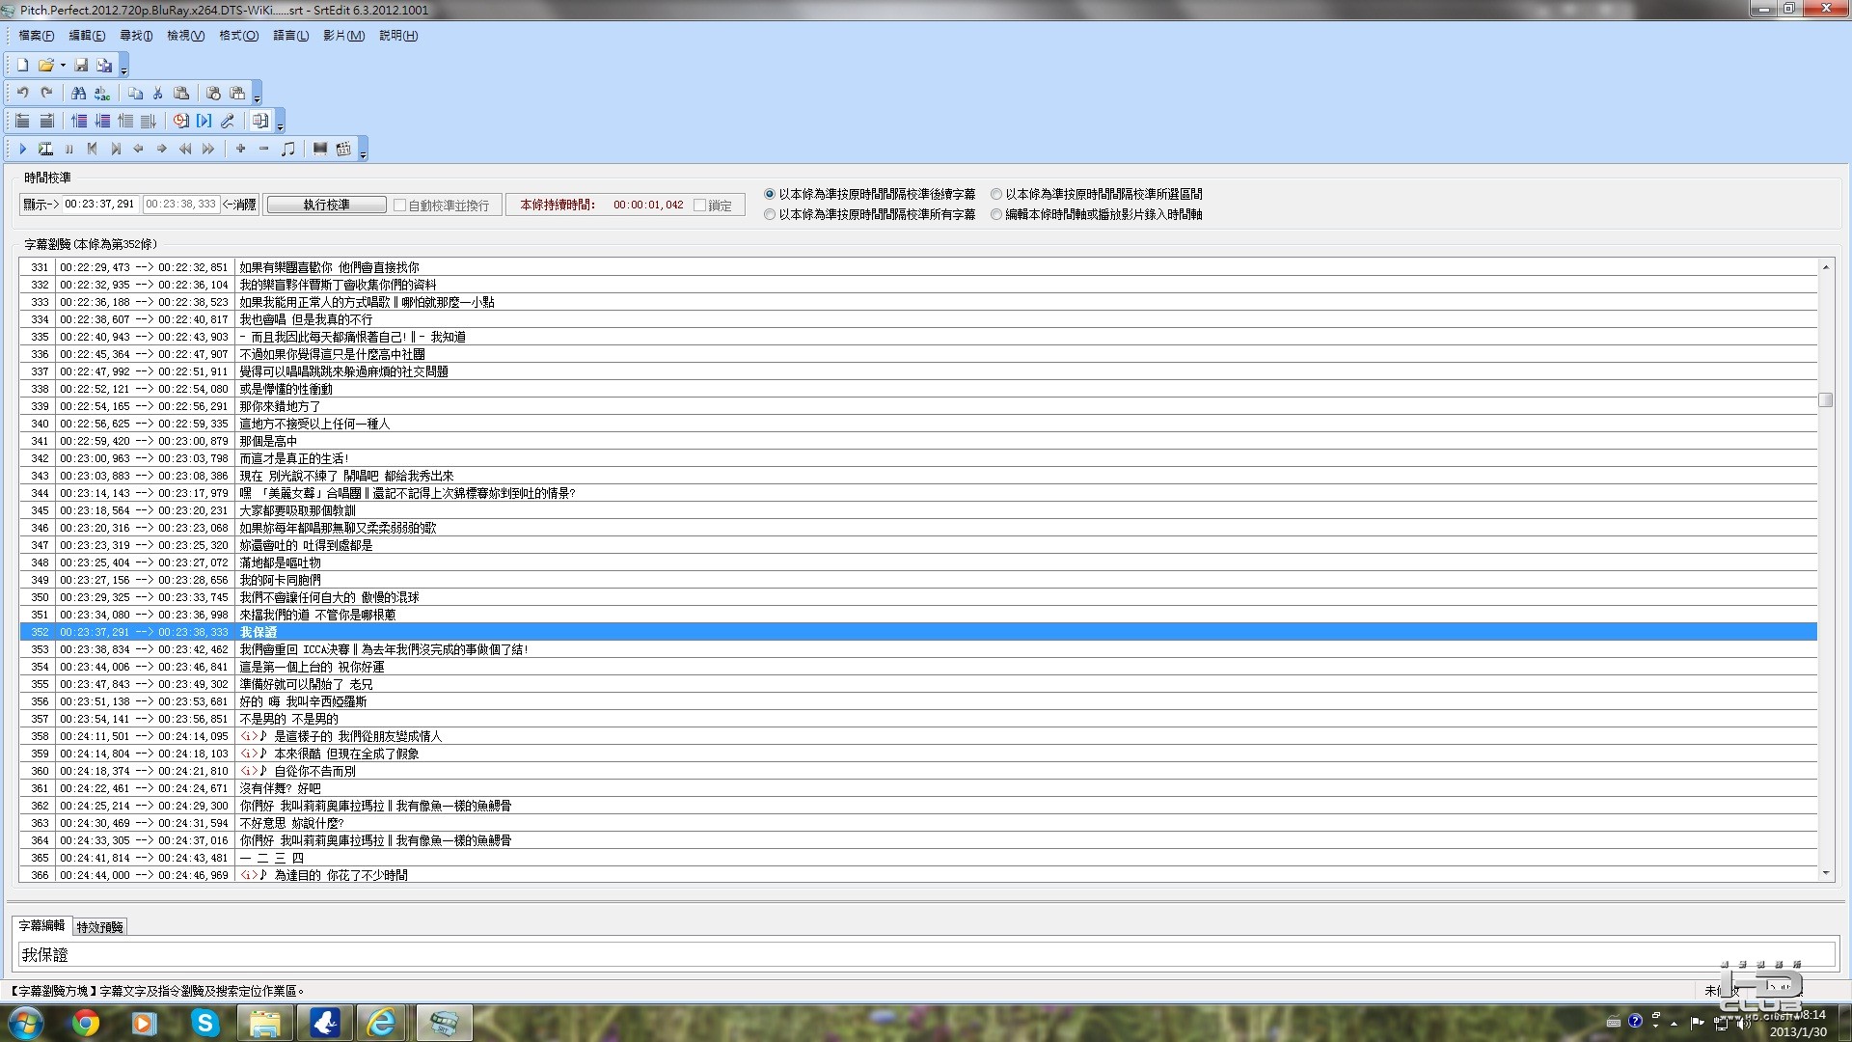Click the subtitle list scrollbar thumb
Screen dimensions: 1852x1042
[1825, 399]
